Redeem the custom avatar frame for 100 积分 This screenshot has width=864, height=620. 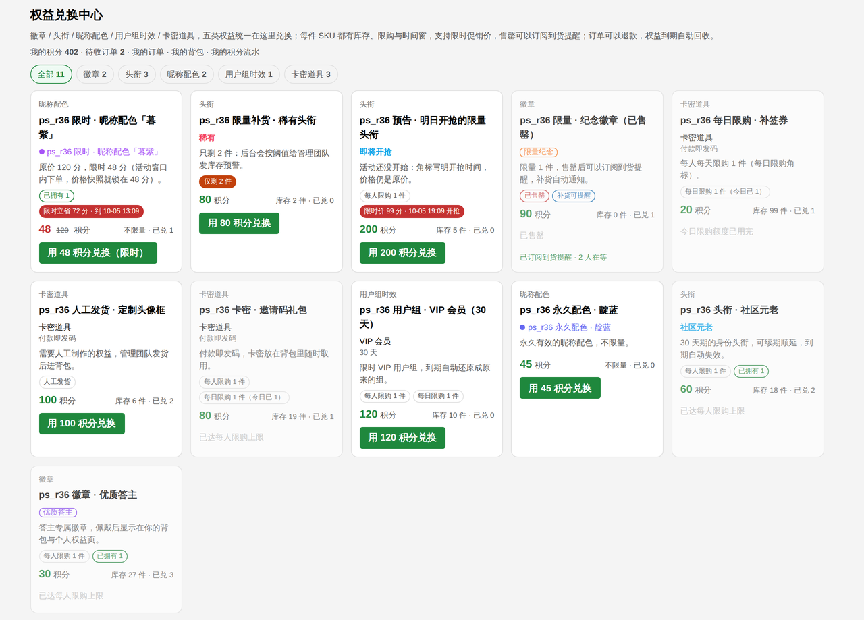(82, 424)
